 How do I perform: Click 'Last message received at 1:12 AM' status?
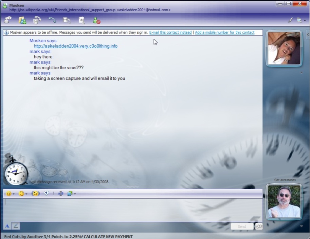[69, 182]
